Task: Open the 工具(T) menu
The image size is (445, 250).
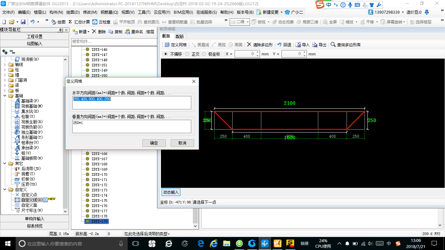Action: [x=144, y=12]
